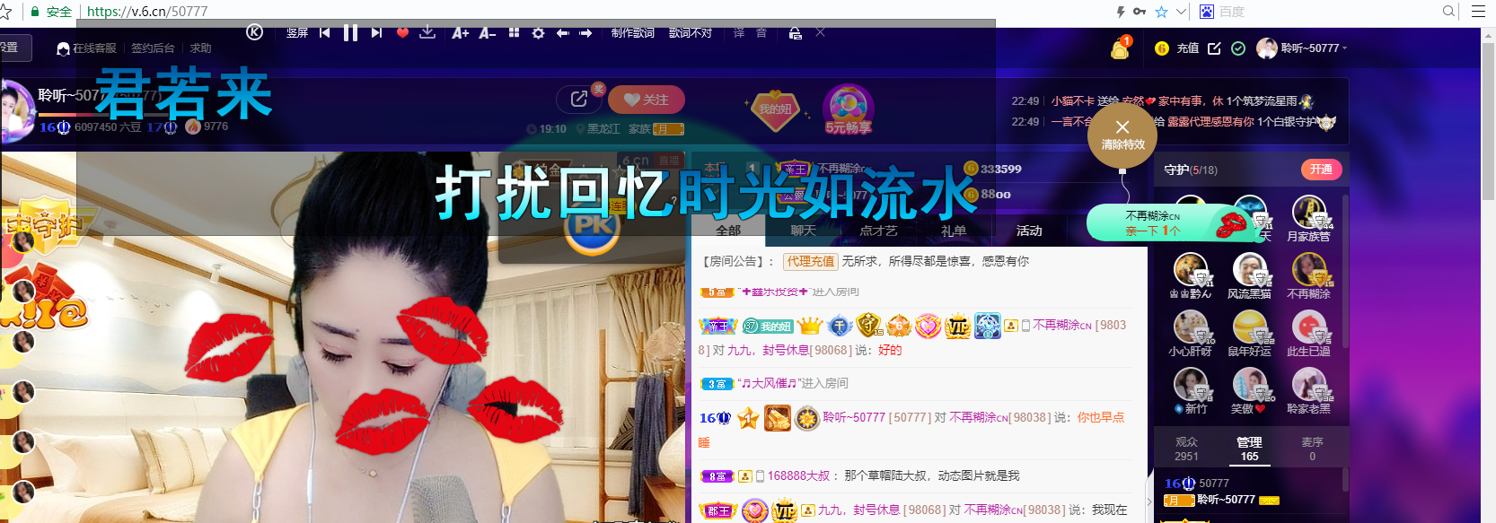Switch lyrics to vertical 竖屏 mode
The image size is (1496, 523).
[297, 33]
